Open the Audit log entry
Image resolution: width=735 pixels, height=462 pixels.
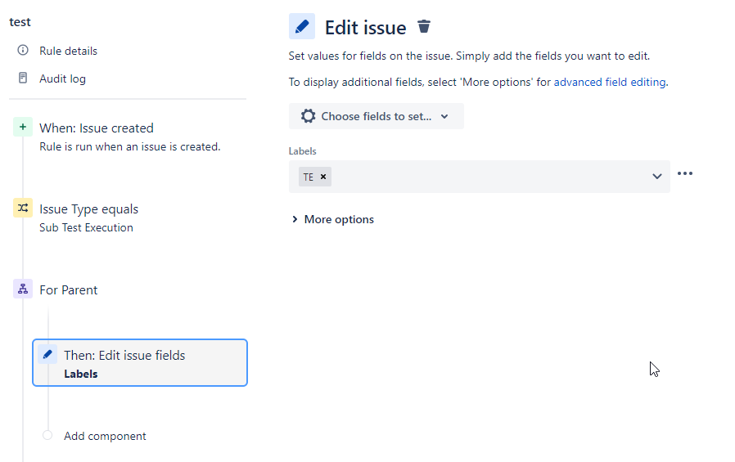[x=62, y=78]
